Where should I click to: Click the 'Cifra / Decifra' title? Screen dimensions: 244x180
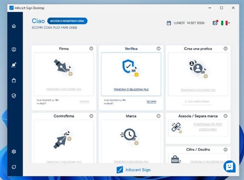click(x=198, y=150)
